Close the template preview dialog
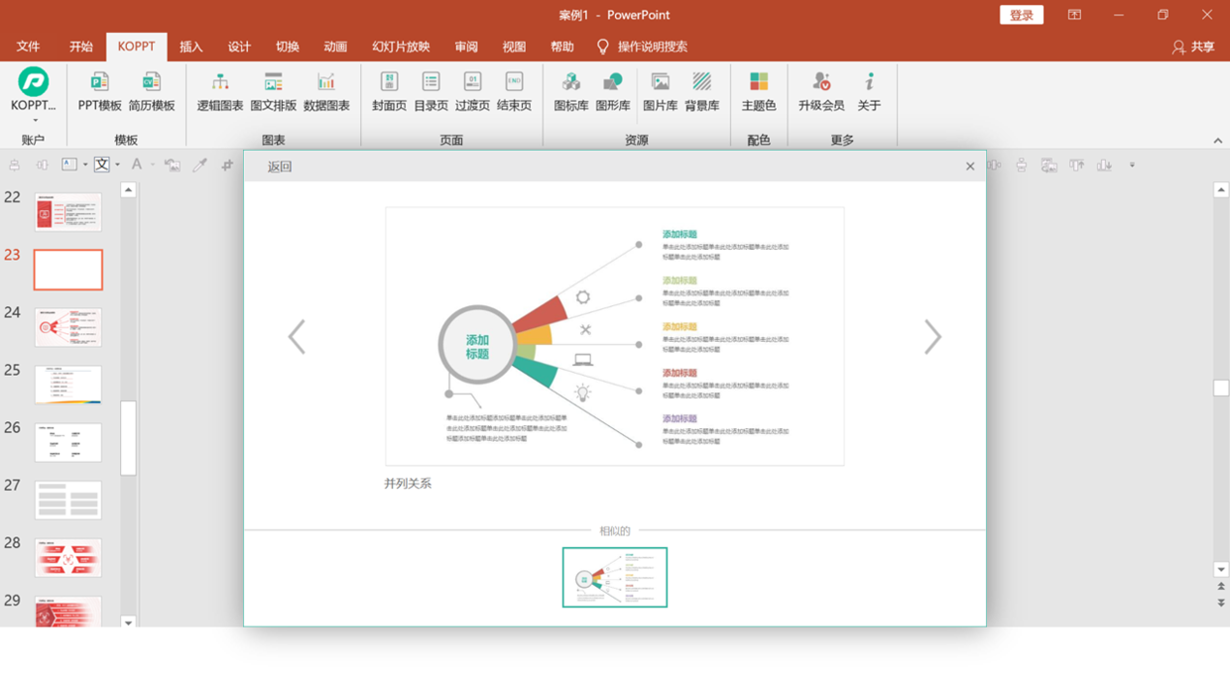The image size is (1230, 676). click(x=970, y=167)
